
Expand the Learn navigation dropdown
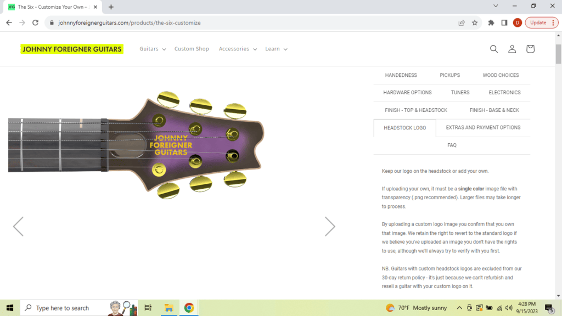click(276, 49)
